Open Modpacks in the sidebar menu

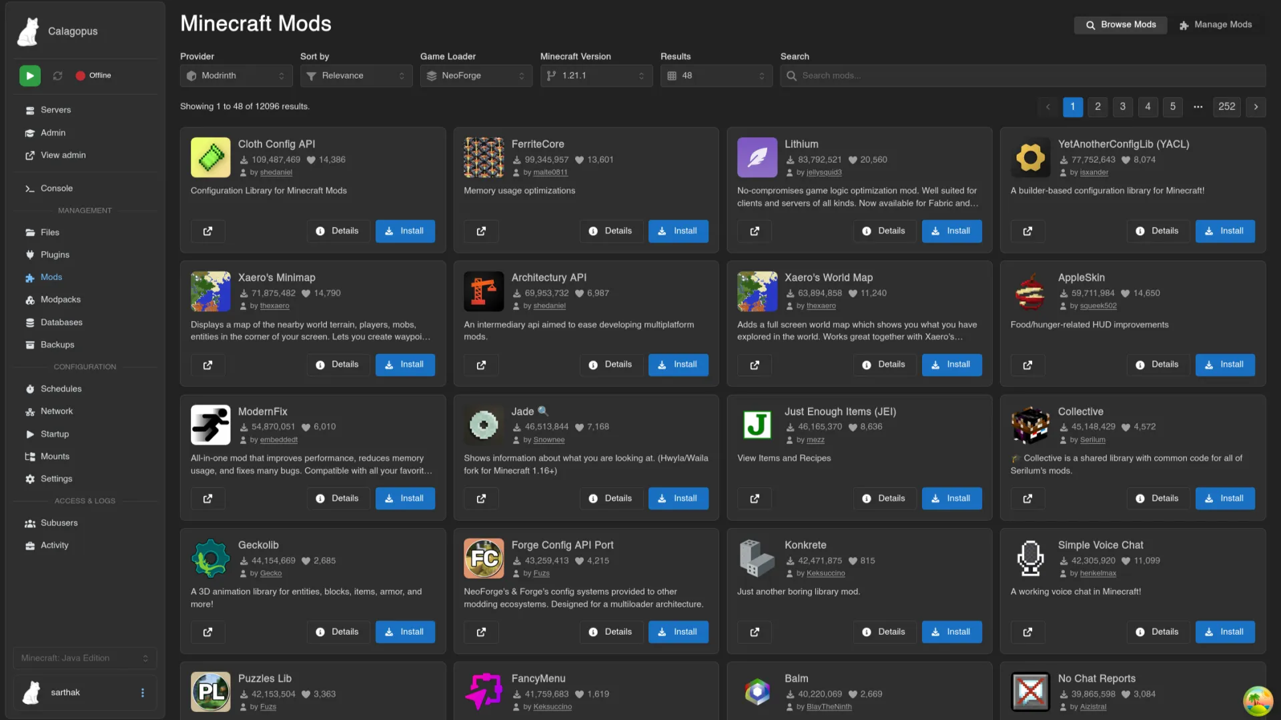pos(60,300)
